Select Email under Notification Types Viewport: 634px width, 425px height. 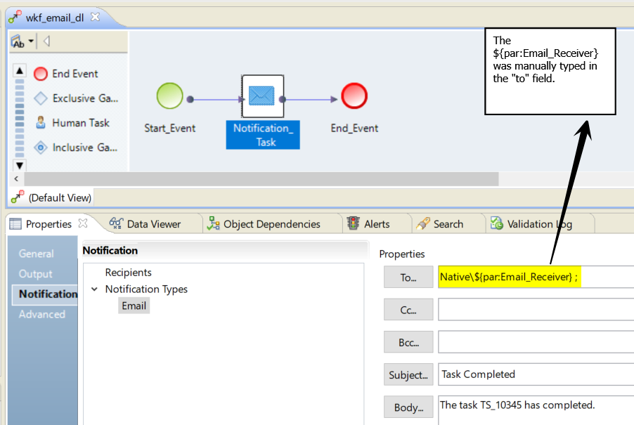[134, 306]
